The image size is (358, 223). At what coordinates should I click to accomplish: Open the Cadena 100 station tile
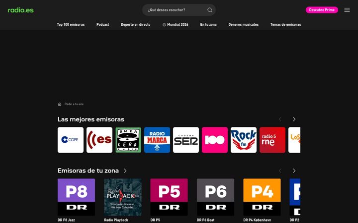point(215,140)
